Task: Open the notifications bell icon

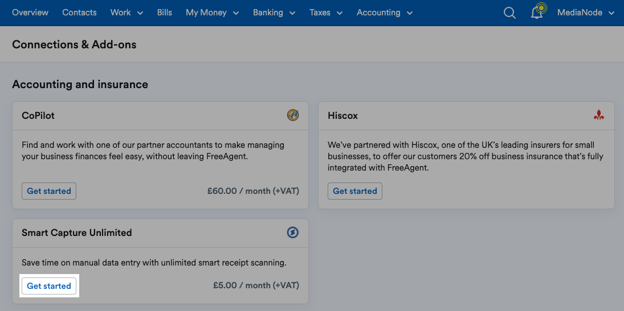Action: pos(537,13)
